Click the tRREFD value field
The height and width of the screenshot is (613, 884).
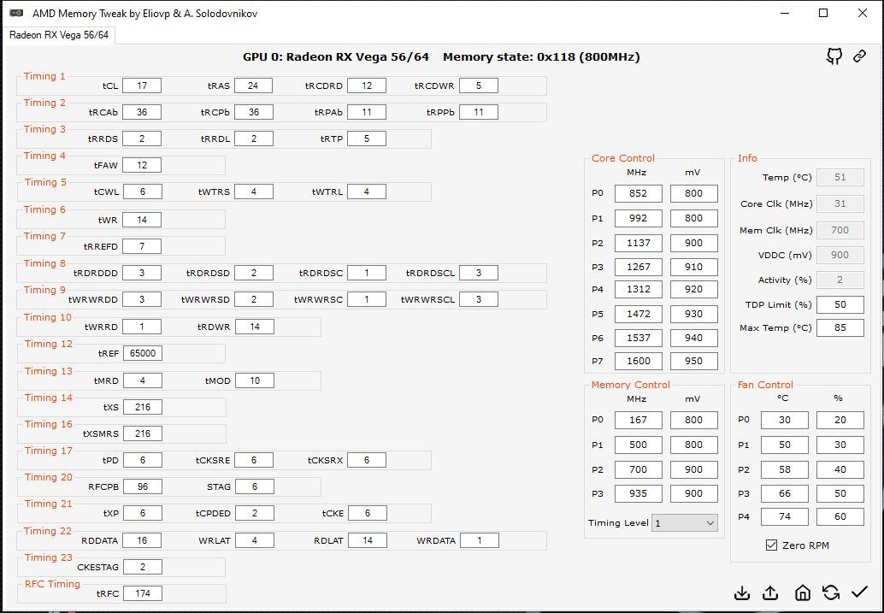(142, 246)
